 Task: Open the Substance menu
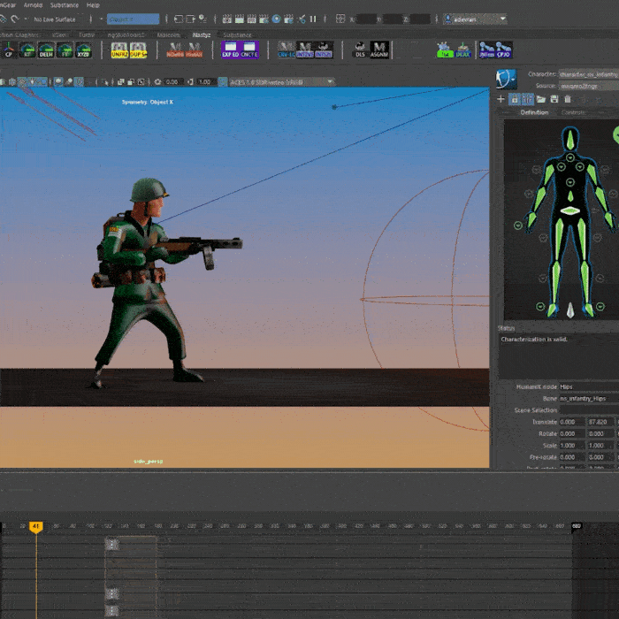coord(64,5)
